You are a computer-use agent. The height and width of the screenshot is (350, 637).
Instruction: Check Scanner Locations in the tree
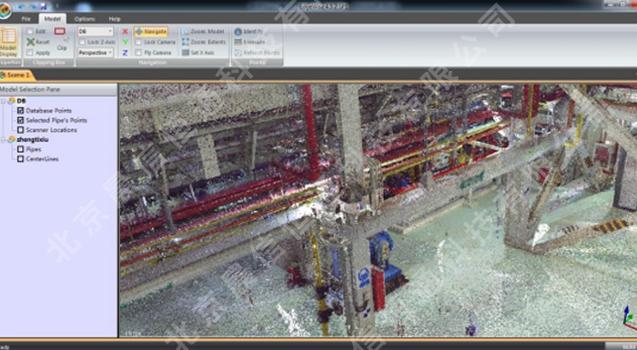coord(20,130)
